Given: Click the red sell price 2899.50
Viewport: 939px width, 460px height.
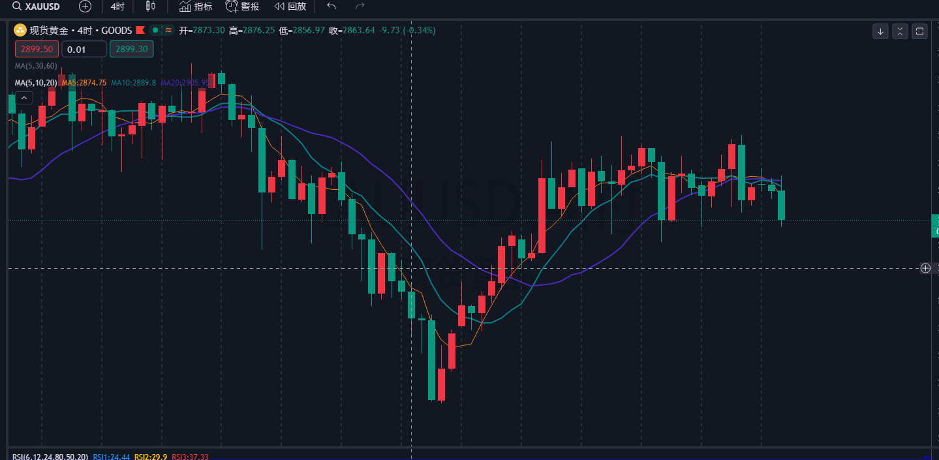Looking at the screenshot, I should (x=37, y=49).
